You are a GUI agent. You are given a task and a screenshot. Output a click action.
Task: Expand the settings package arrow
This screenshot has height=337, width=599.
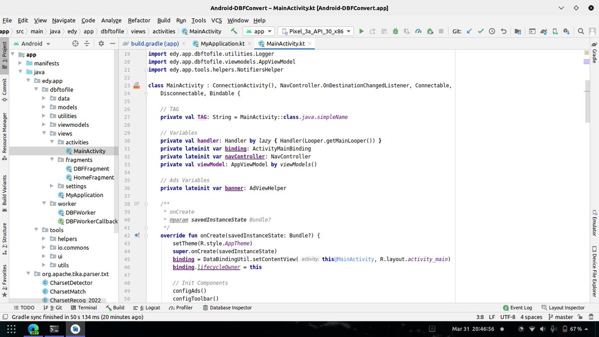[x=52, y=186]
